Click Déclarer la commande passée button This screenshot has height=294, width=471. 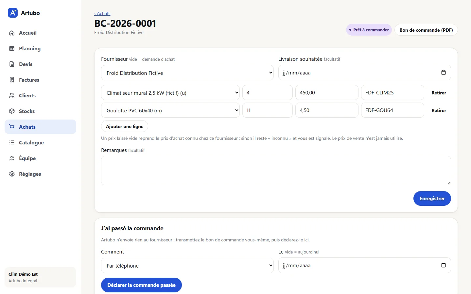[141, 285]
